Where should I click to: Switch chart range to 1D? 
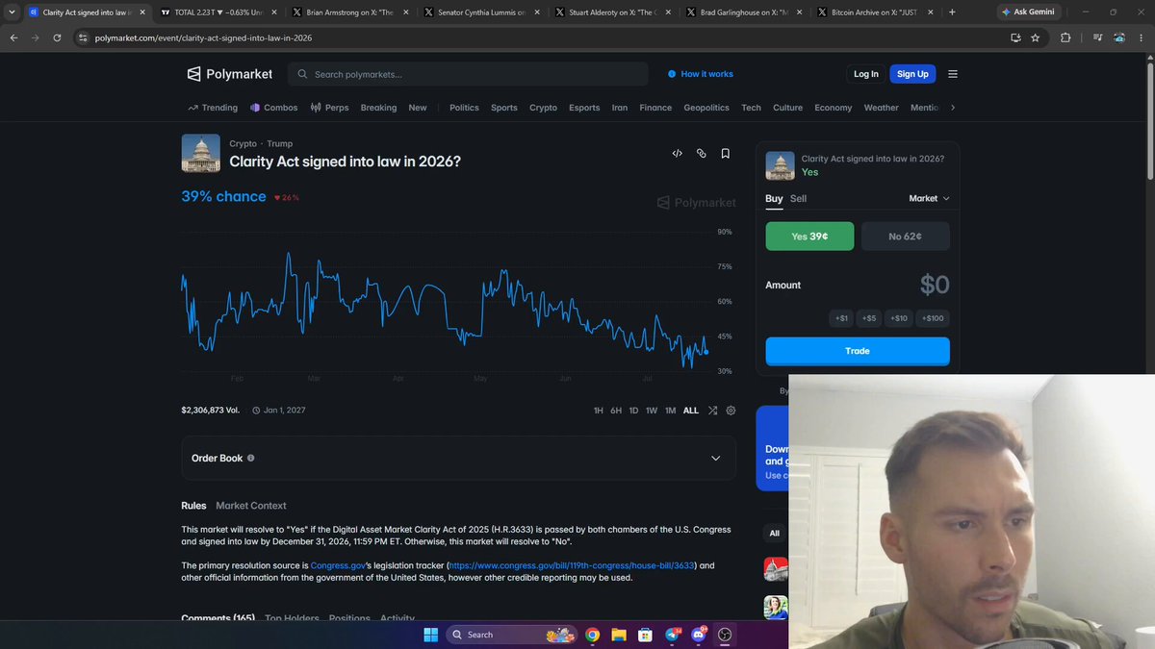[633, 411]
